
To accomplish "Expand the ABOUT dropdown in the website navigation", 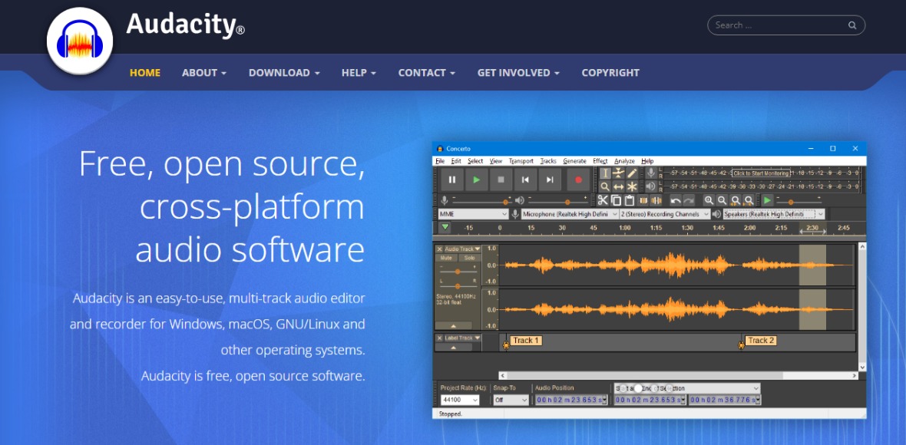I will click(204, 73).
